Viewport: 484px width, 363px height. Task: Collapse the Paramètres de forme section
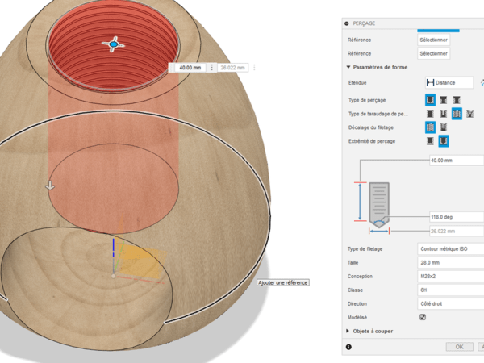click(348, 67)
